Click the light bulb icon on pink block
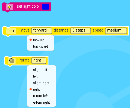The width and height of the screenshot is (130, 108). [9, 7]
